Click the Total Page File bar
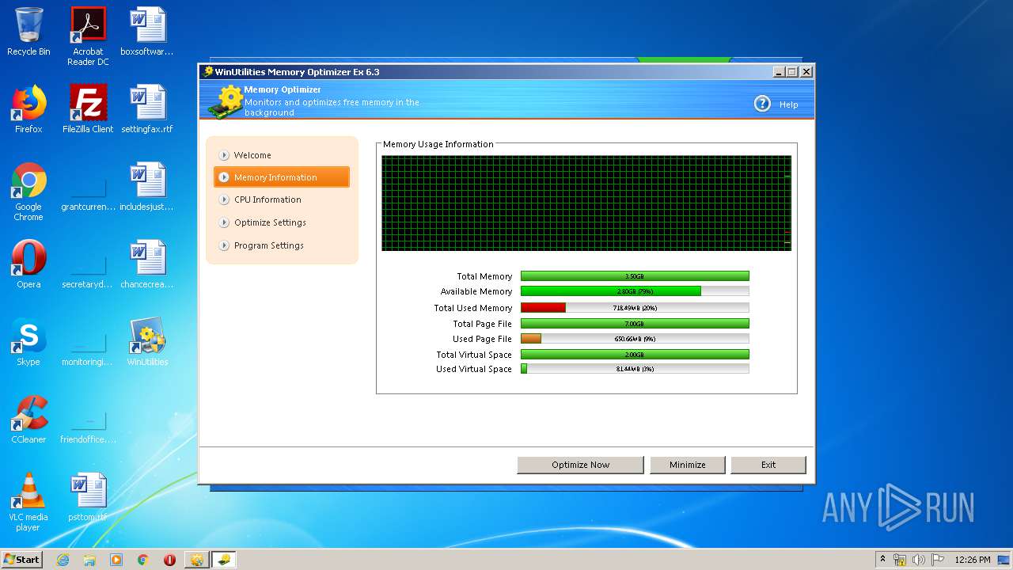This screenshot has height=570, width=1013. 635,324
